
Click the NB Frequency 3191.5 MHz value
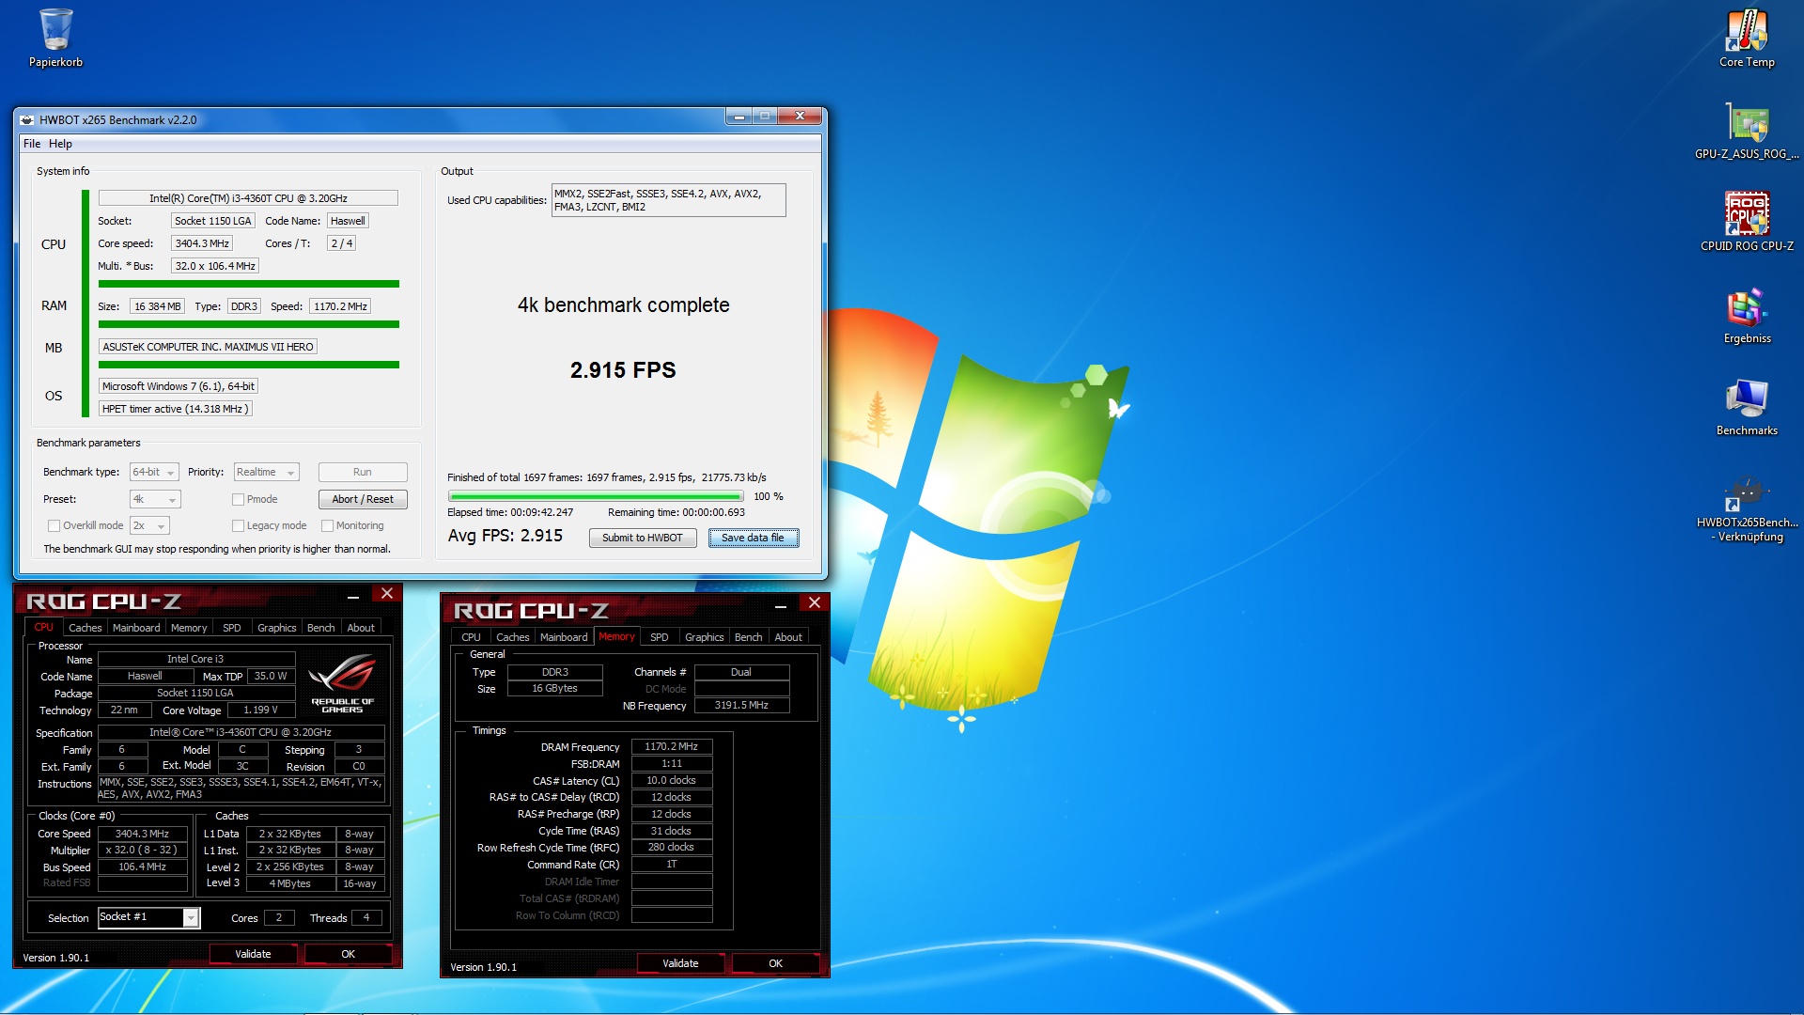[x=741, y=705]
